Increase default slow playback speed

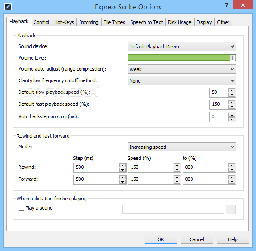pos(232,91)
